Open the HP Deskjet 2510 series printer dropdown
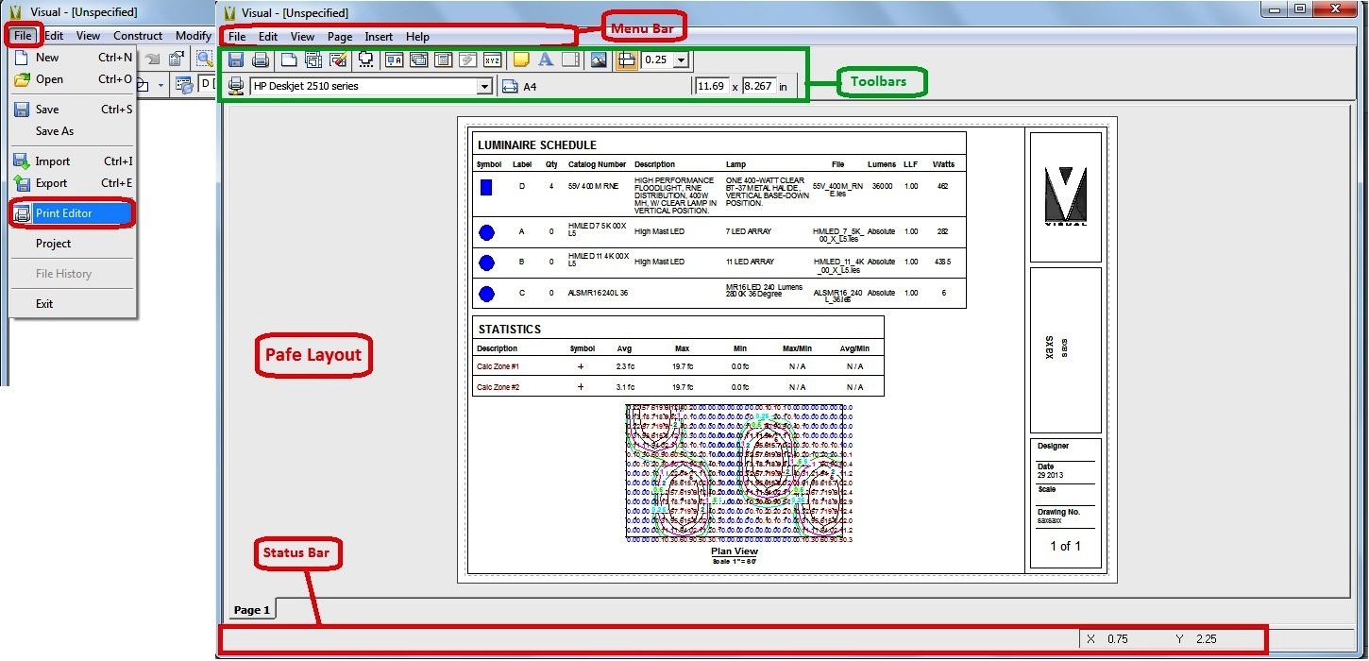1369x661 pixels. (x=483, y=85)
